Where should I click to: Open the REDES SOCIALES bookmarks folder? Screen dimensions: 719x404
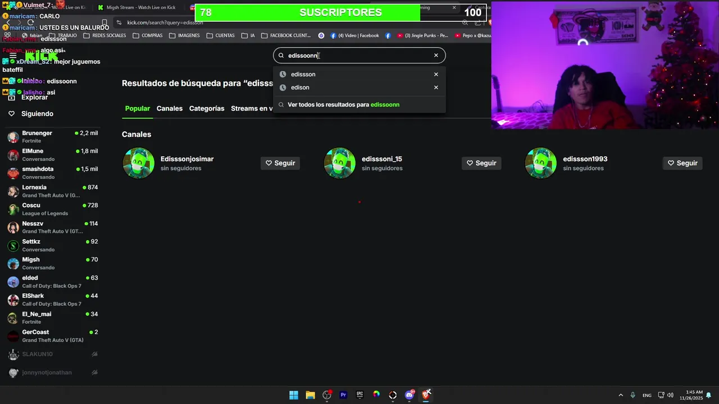point(104,35)
